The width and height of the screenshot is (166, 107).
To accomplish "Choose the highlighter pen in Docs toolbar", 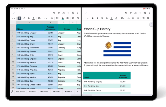I will click(116, 18).
